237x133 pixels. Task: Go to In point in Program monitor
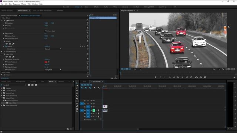coord(170,77)
